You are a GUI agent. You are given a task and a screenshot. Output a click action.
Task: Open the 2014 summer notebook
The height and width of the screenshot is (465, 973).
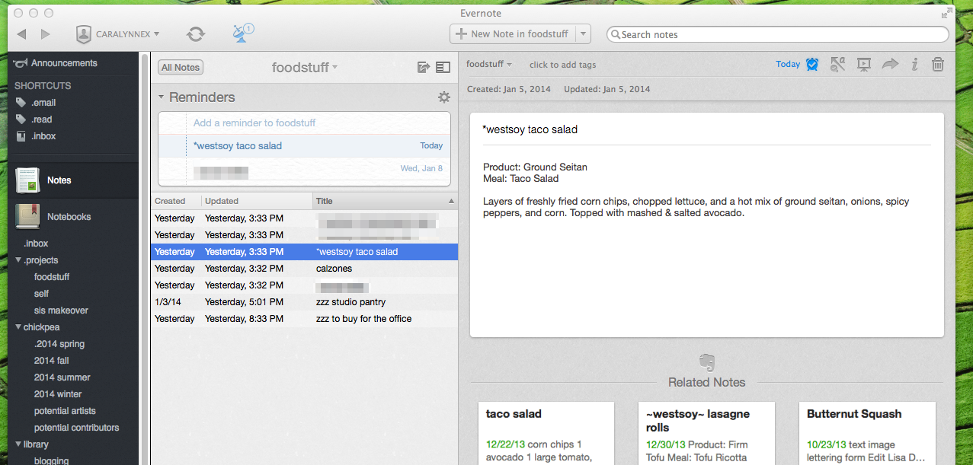pyautogui.click(x=62, y=377)
